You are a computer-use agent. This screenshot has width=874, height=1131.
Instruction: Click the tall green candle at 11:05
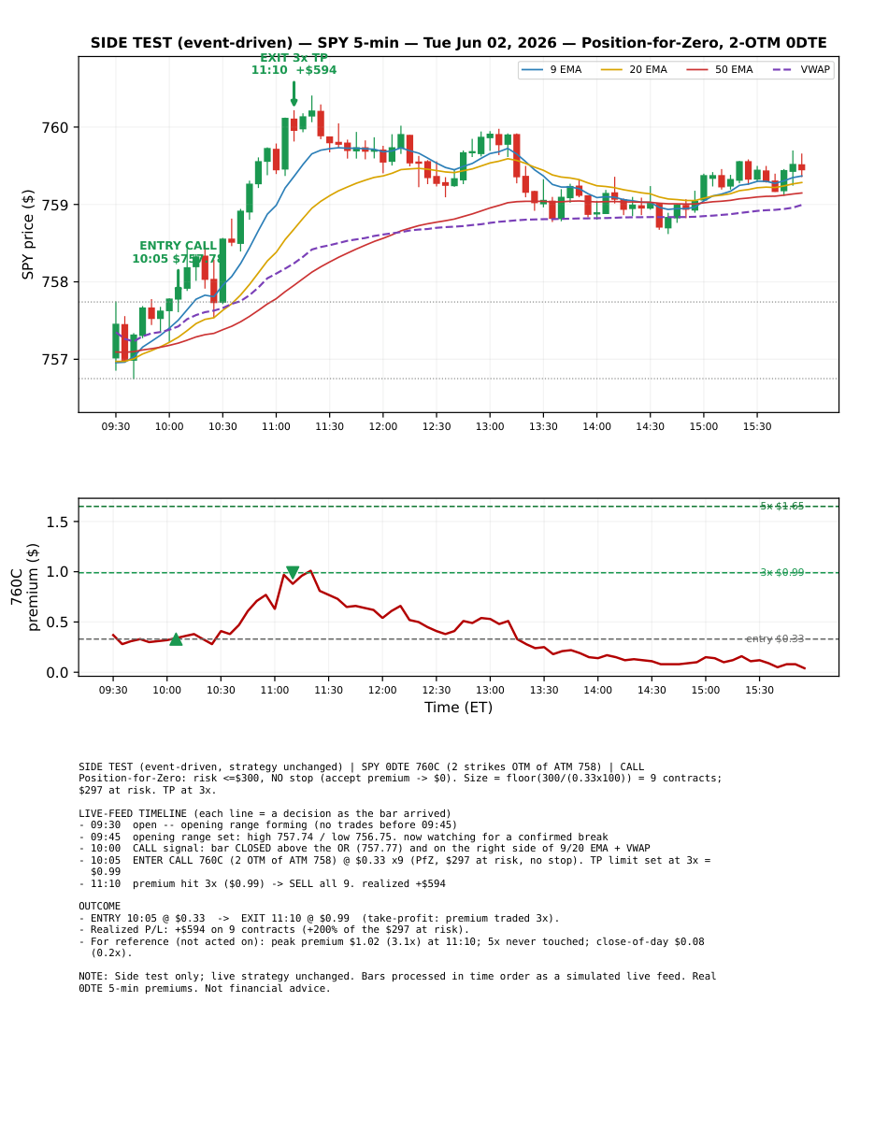(x=285, y=144)
